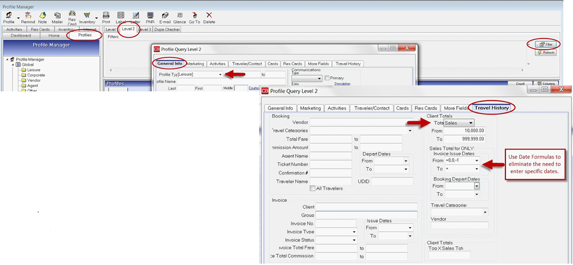The height and width of the screenshot is (265, 573).
Task: Switch to Dashboard tab in left panel
Action: [x=21, y=35]
